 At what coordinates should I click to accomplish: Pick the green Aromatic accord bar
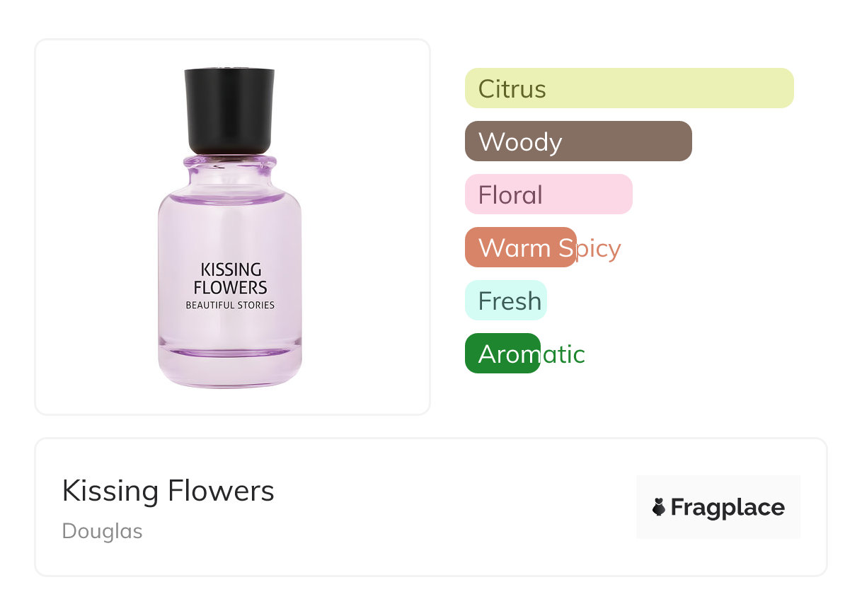click(502, 354)
